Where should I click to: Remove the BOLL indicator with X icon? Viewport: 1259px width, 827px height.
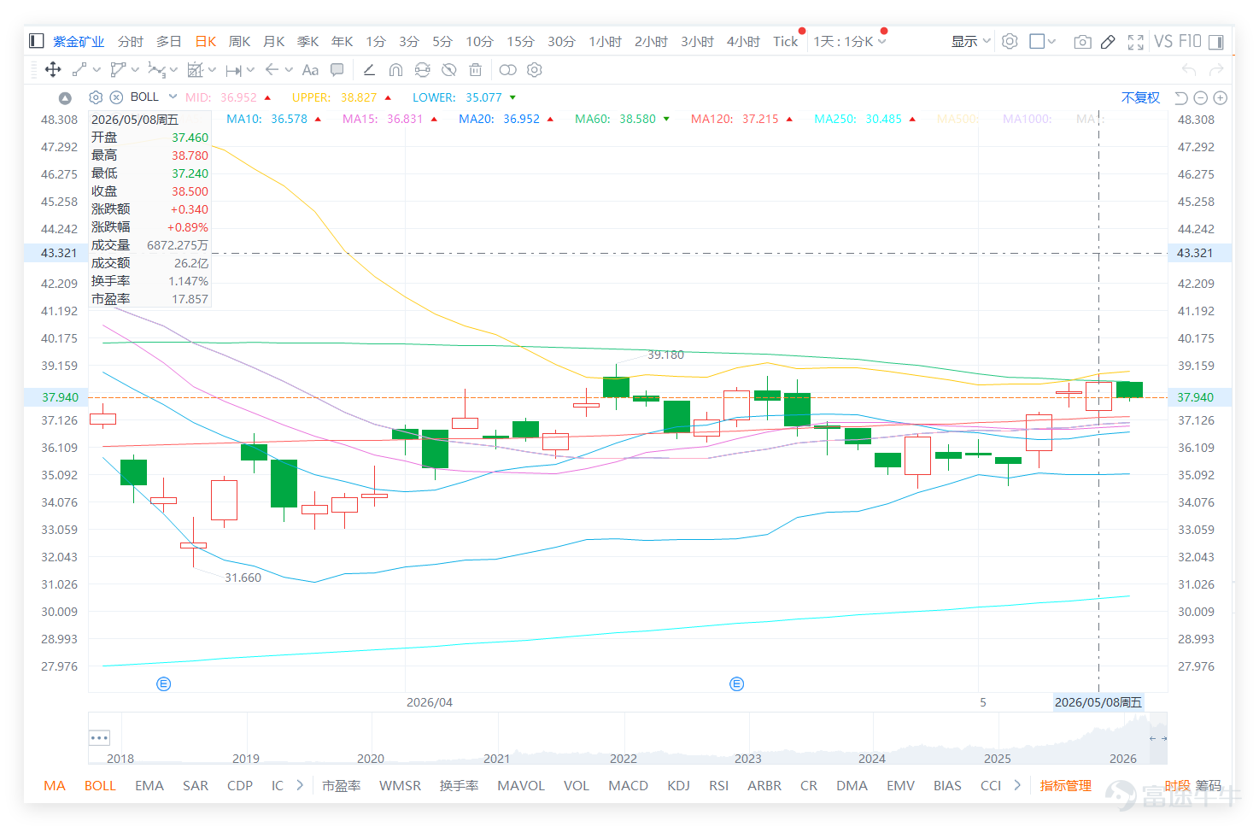[x=117, y=97]
